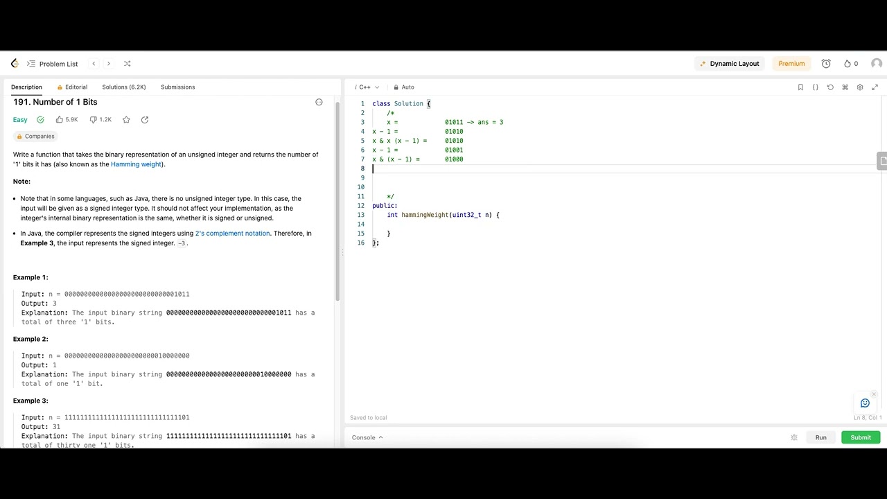The image size is (887, 499).
Task: Pick a random problem with shuffle icon
Action: click(127, 64)
